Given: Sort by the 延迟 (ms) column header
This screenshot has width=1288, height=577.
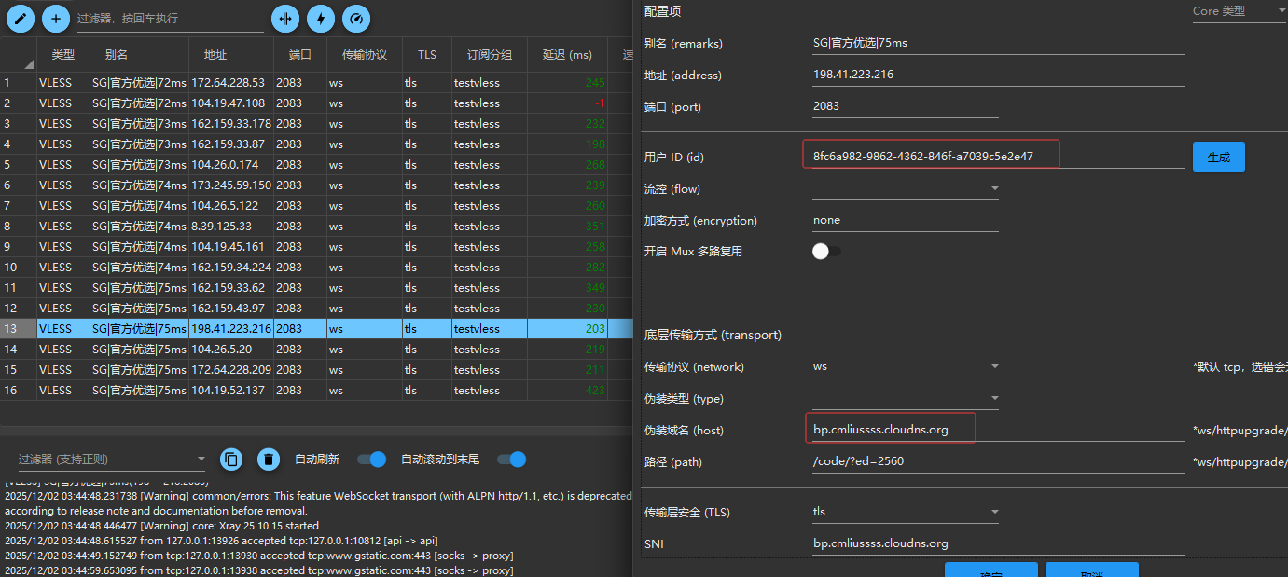Looking at the screenshot, I should (x=567, y=55).
